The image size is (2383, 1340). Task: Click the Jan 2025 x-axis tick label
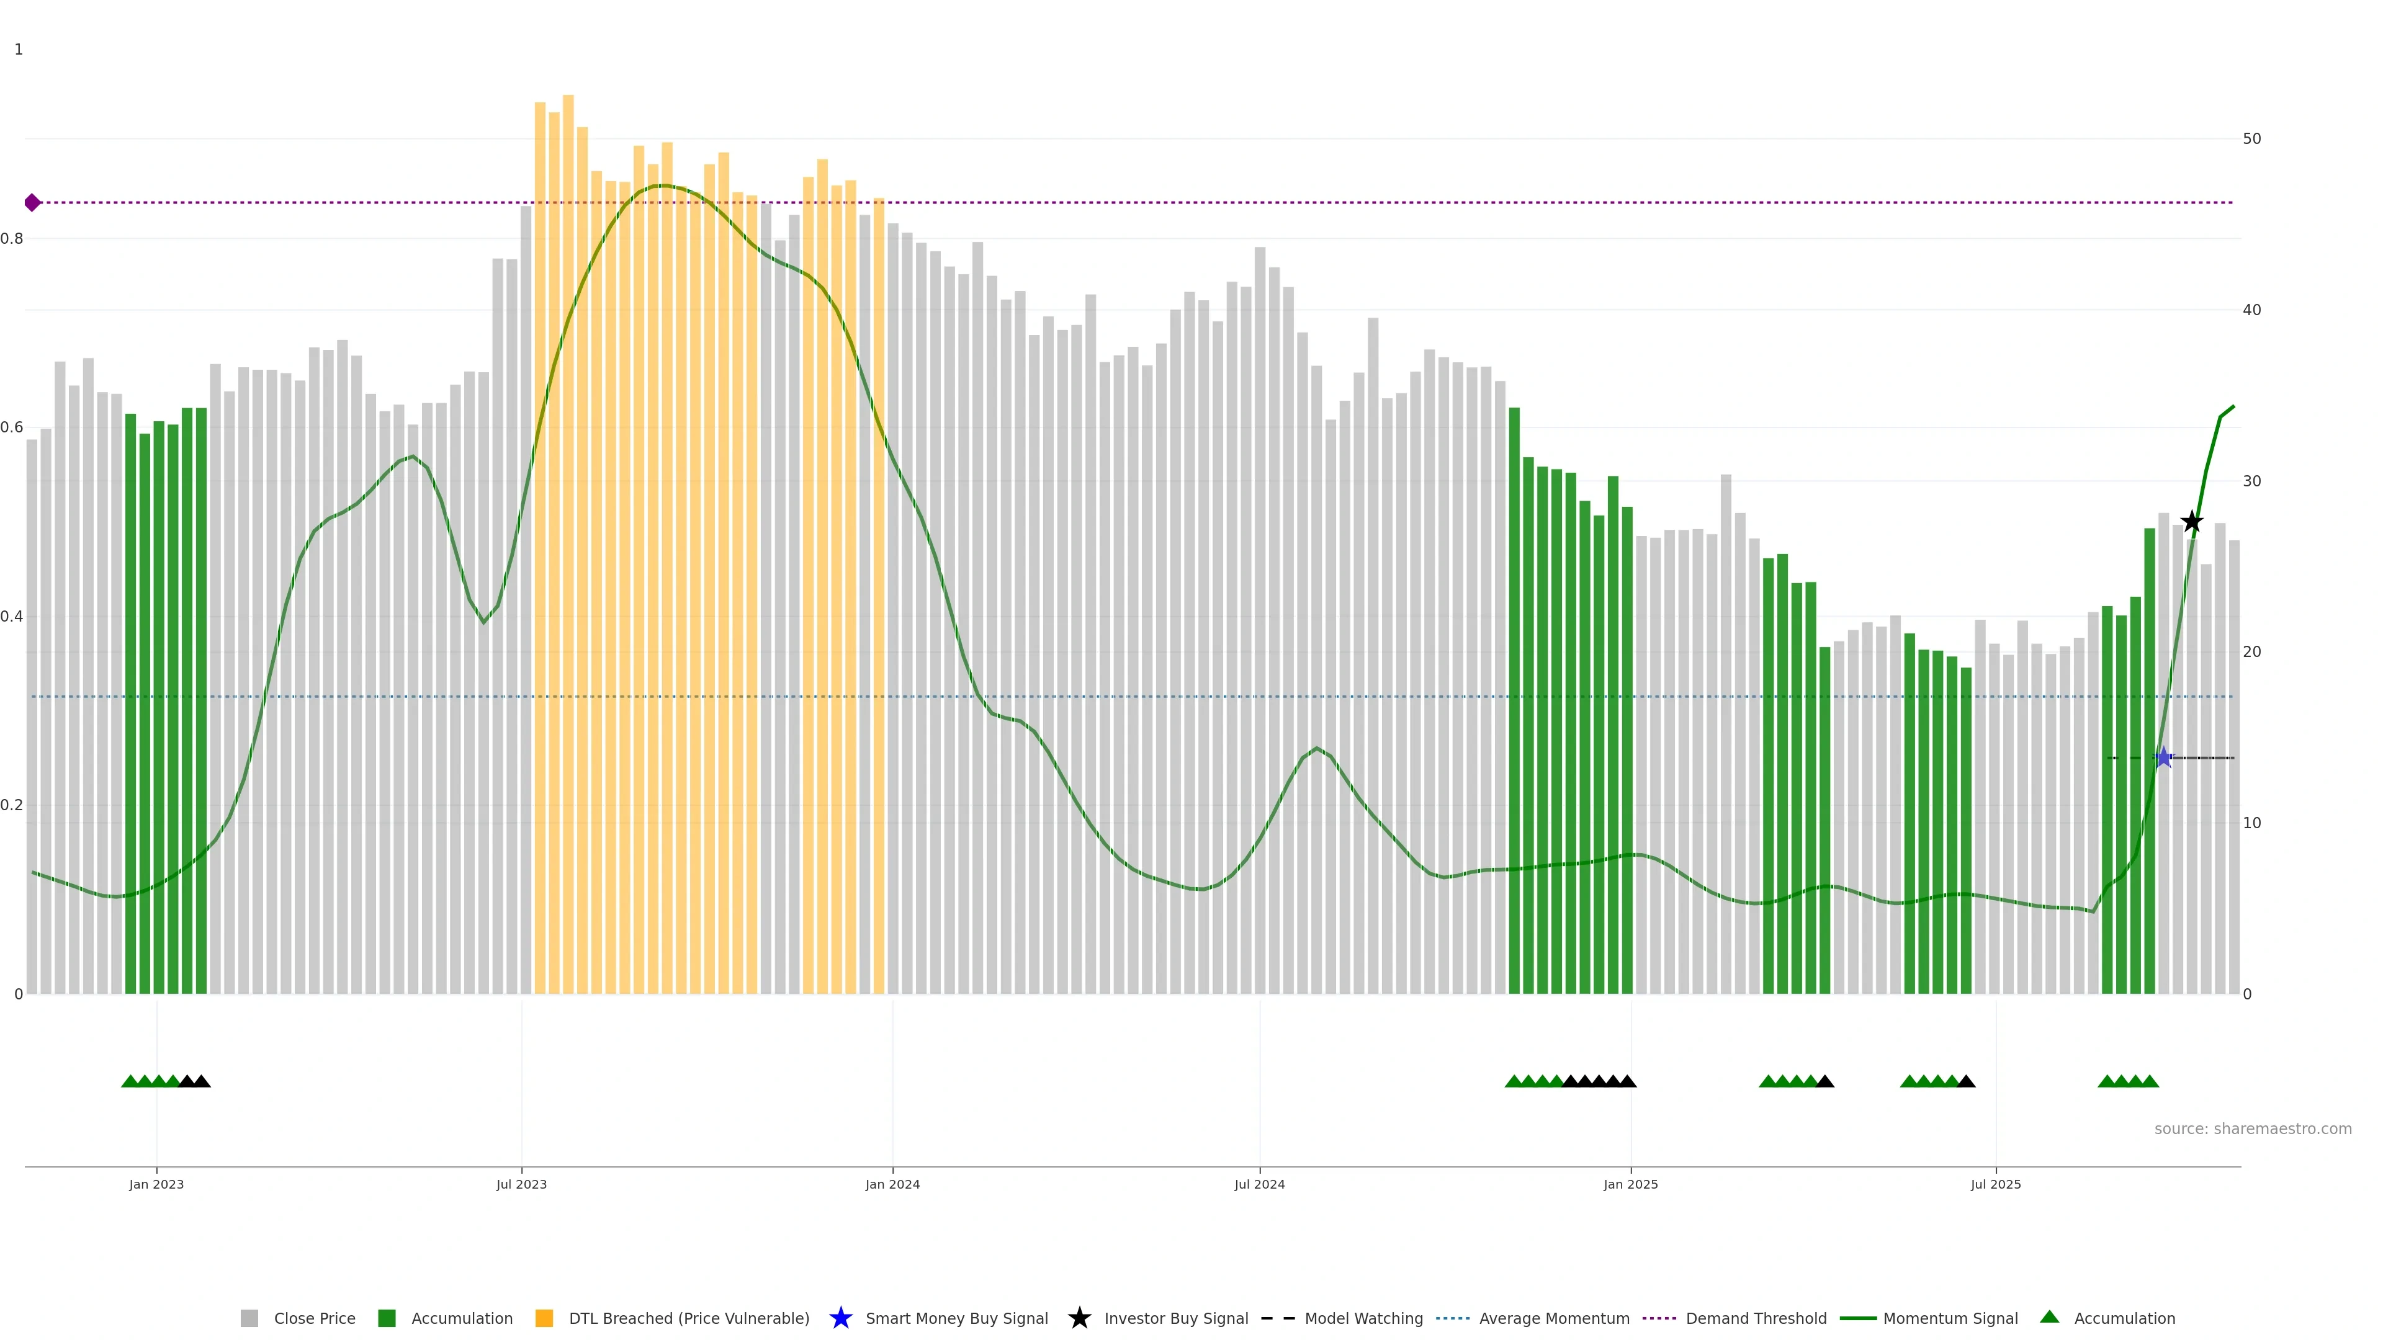(x=1630, y=1184)
